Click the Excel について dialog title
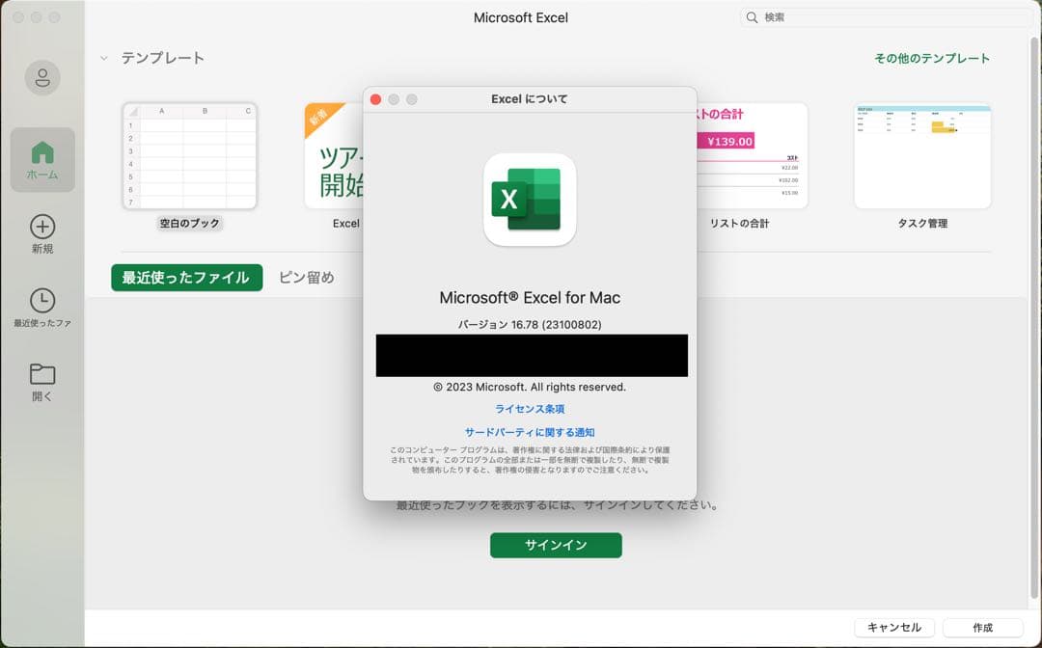The height and width of the screenshot is (648, 1042). [x=530, y=99]
